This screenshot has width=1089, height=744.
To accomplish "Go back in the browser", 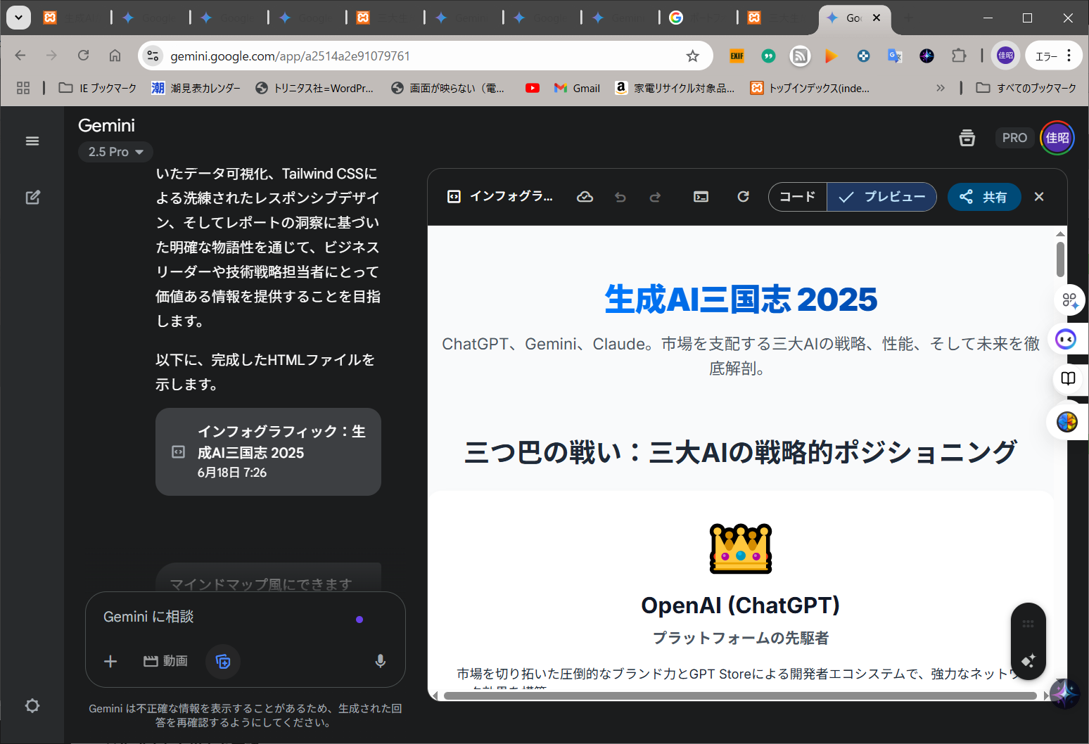I will click(20, 56).
